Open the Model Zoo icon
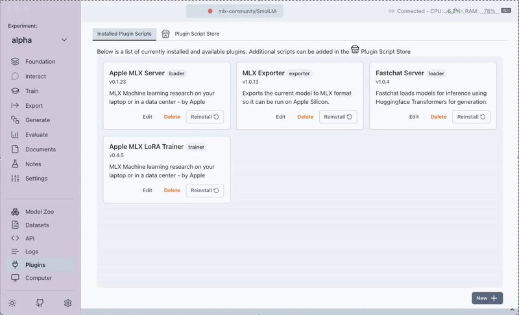This screenshot has width=519, height=315. click(15, 212)
